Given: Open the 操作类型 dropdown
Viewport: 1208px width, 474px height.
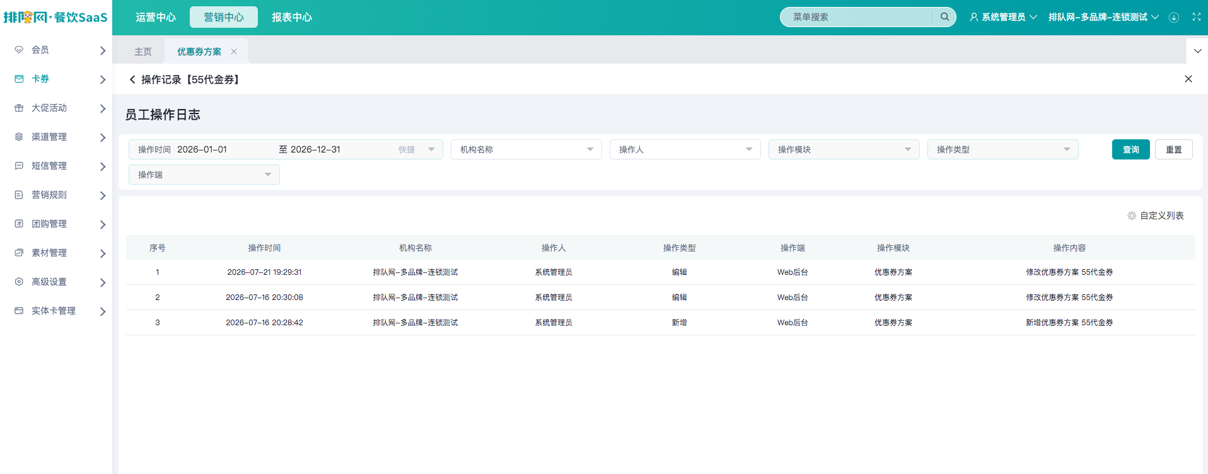Looking at the screenshot, I should tap(1003, 149).
